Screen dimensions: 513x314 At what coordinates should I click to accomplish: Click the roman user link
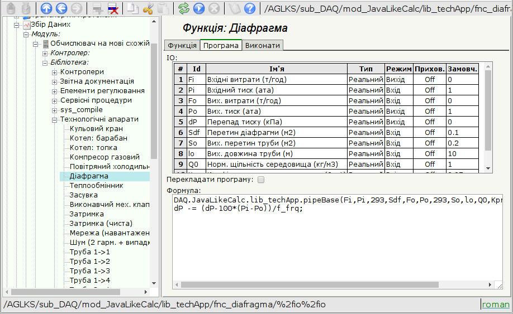pos(496,305)
